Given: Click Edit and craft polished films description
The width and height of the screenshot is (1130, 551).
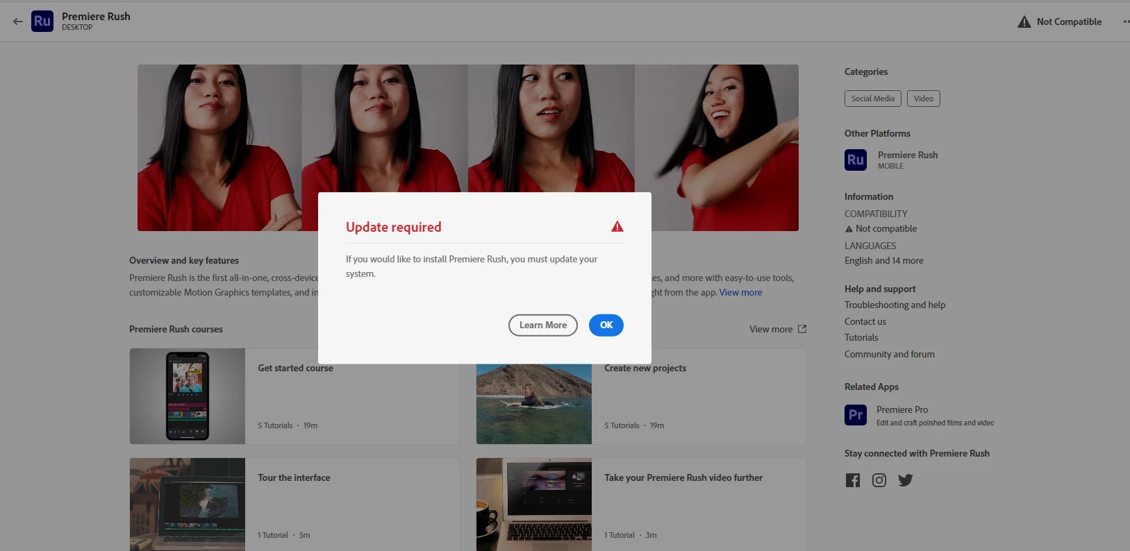Looking at the screenshot, I should pyautogui.click(x=935, y=423).
